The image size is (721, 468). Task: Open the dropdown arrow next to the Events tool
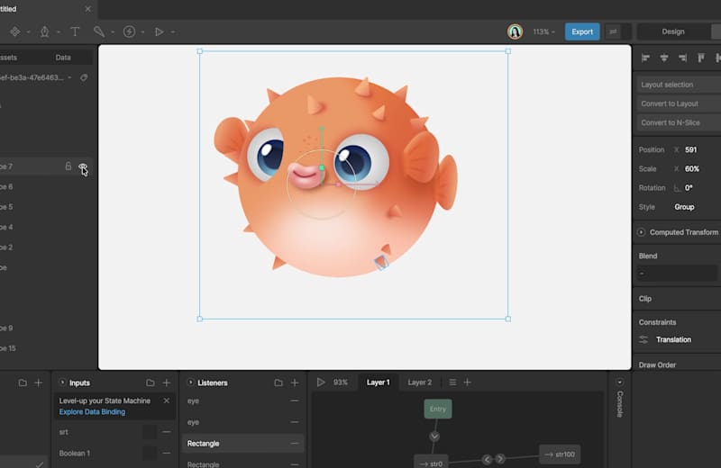tap(142, 32)
